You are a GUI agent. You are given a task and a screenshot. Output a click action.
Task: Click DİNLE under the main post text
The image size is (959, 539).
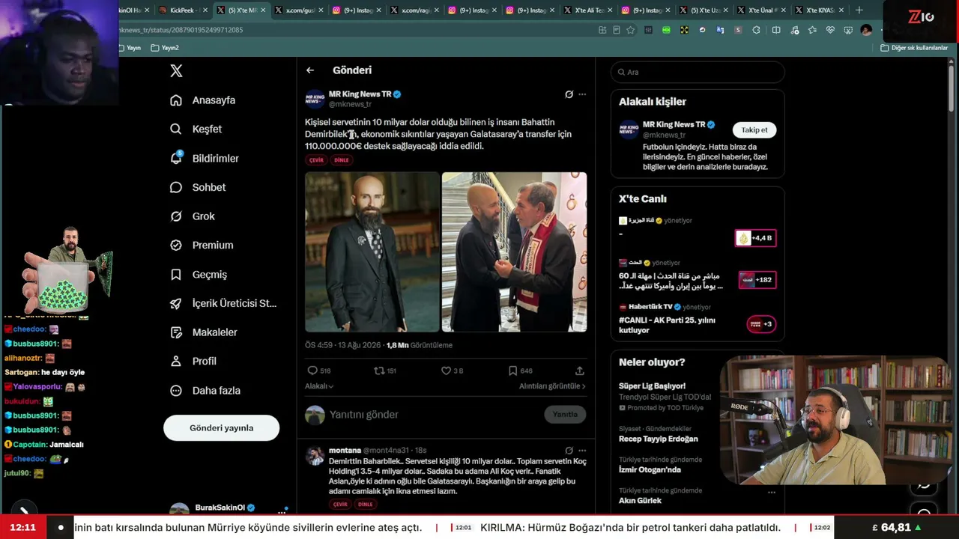pos(342,160)
